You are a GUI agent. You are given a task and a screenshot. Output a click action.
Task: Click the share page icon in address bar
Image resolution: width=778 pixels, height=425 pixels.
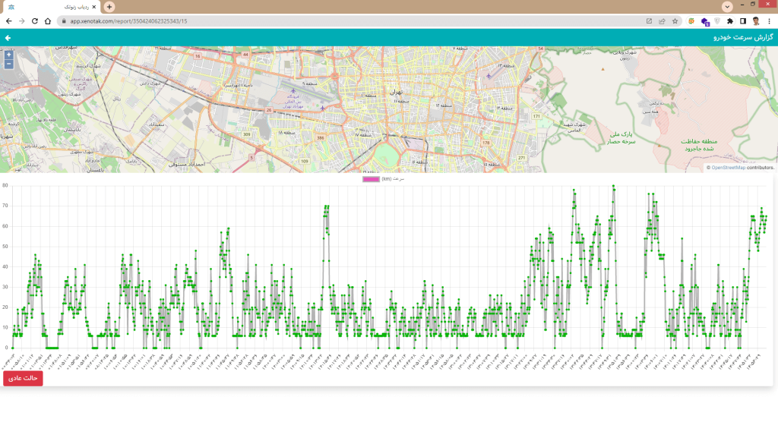click(662, 21)
